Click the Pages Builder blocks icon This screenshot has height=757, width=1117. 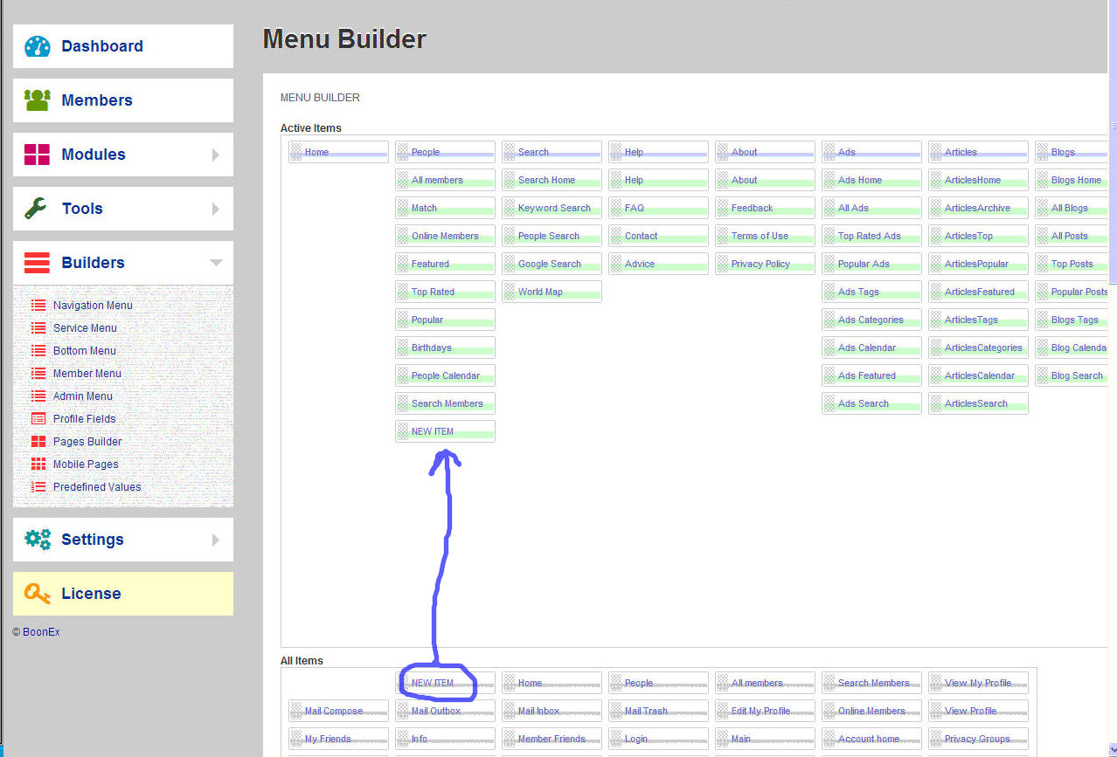point(38,442)
